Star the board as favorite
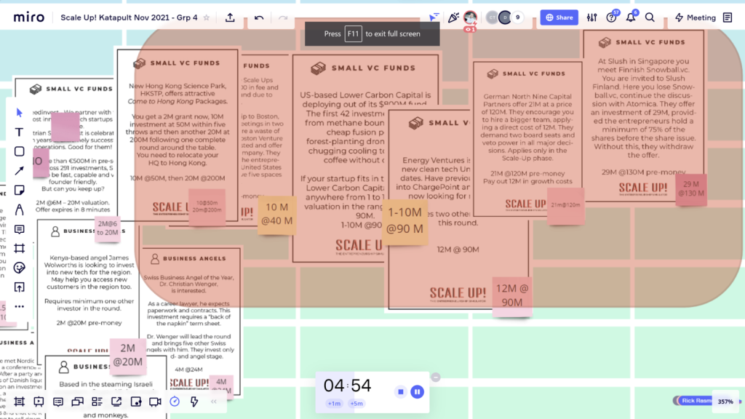The width and height of the screenshot is (745, 419). (x=207, y=17)
